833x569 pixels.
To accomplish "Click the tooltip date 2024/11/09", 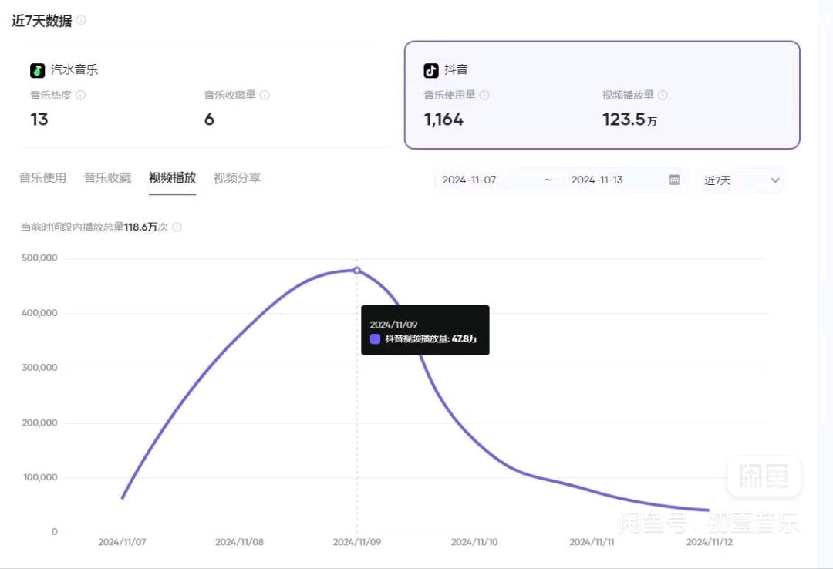I will (393, 325).
